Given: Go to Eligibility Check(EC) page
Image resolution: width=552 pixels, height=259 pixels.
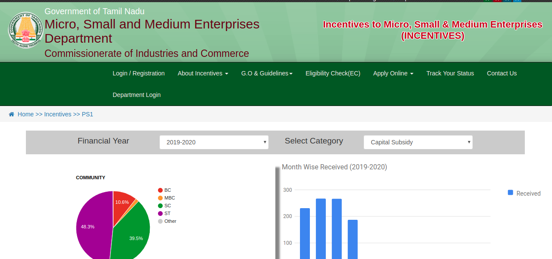Looking at the screenshot, I should point(333,73).
